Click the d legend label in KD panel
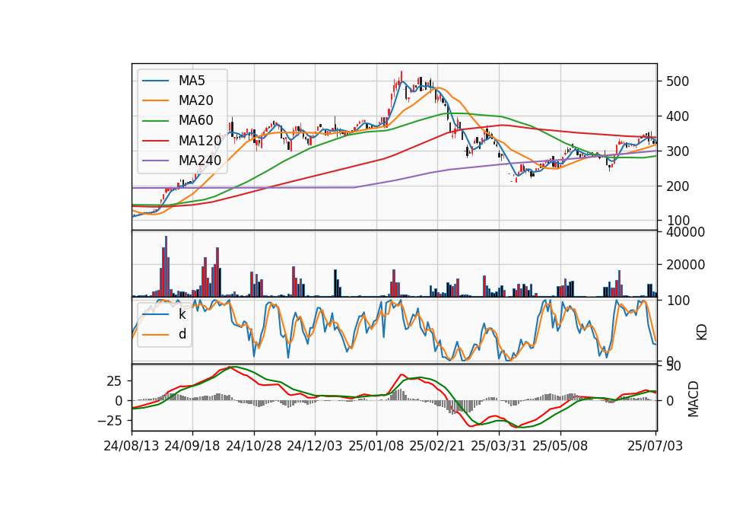The width and height of the screenshot is (730, 525). [x=182, y=334]
